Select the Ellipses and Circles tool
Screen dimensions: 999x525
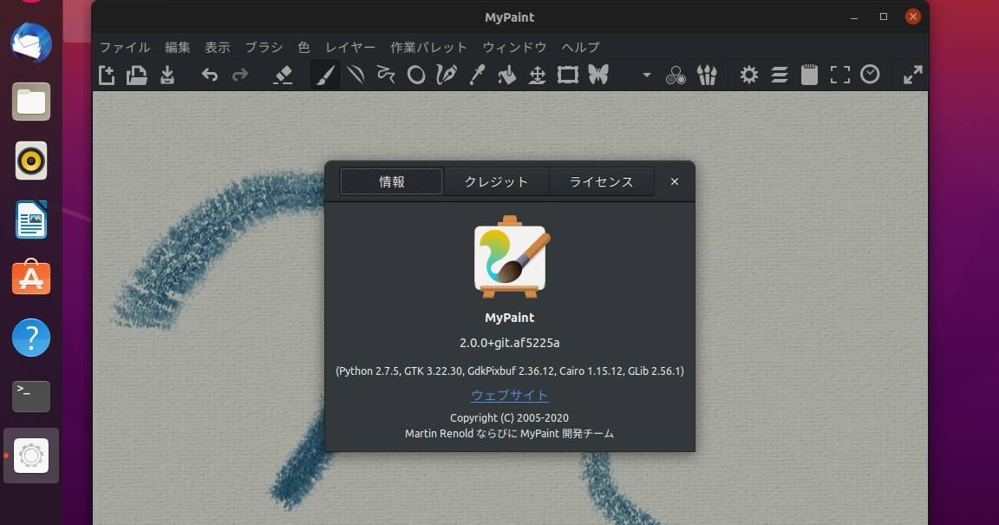(x=415, y=75)
